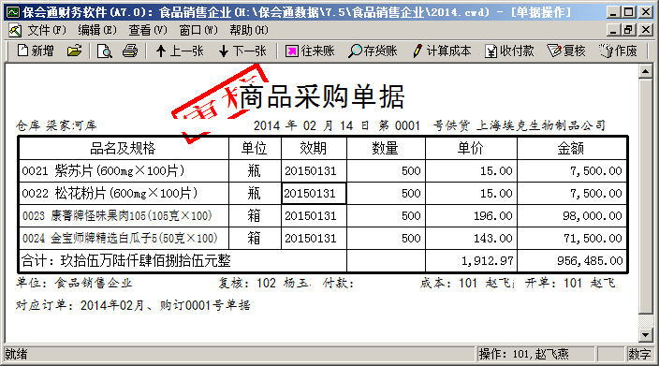Select the 0021 紫苏片 product cell

point(124,170)
